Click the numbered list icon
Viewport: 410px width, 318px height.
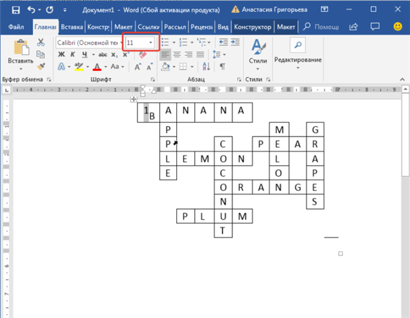click(183, 42)
